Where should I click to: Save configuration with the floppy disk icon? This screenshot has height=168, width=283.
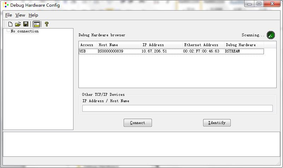pos(26,24)
